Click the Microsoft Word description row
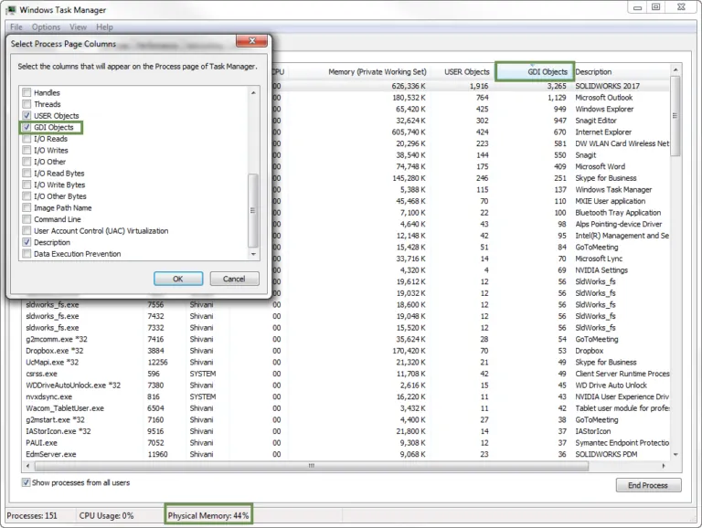 tap(600, 166)
